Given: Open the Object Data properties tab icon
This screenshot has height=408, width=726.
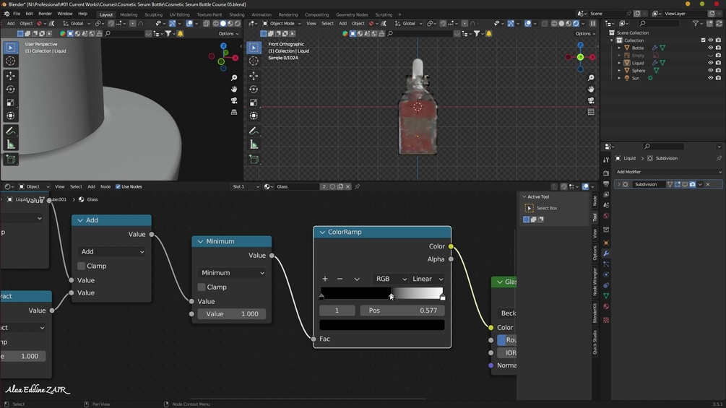Looking at the screenshot, I should [606, 296].
